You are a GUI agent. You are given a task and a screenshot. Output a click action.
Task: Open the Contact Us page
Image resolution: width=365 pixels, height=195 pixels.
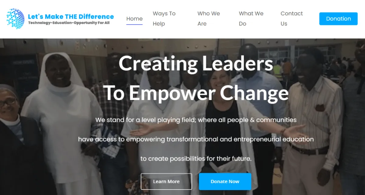pos(292,19)
